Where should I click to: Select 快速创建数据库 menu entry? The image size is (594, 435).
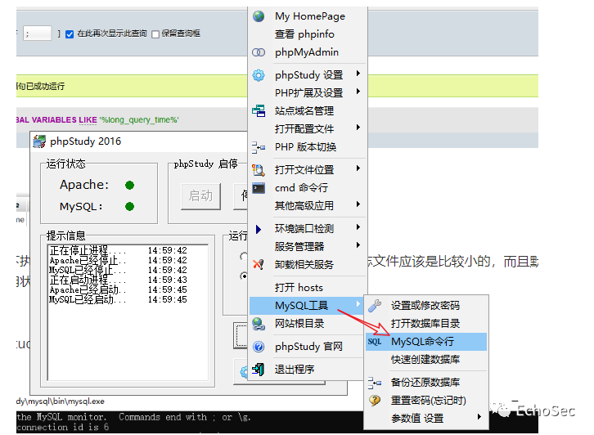426,360
